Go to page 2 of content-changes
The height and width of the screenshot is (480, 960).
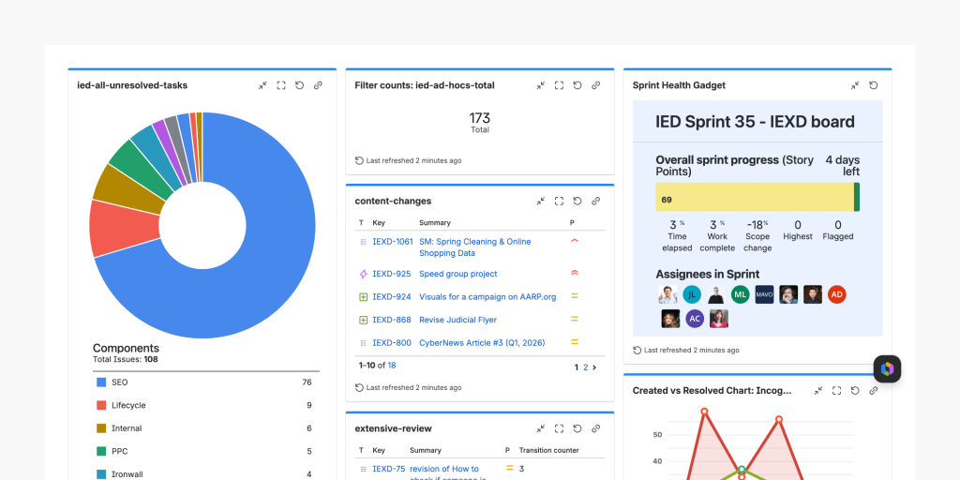pos(585,367)
